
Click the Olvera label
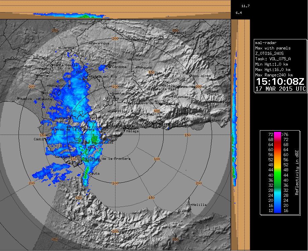click(x=97, y=117)
